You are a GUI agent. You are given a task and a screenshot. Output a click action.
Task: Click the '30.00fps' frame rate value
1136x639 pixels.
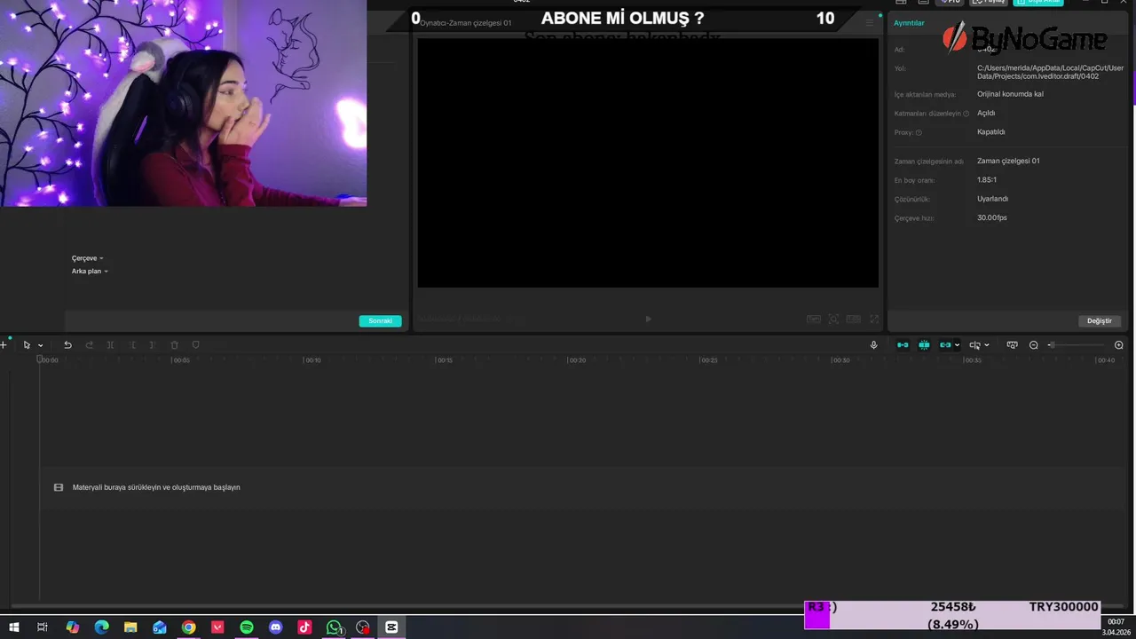[992, 218]
